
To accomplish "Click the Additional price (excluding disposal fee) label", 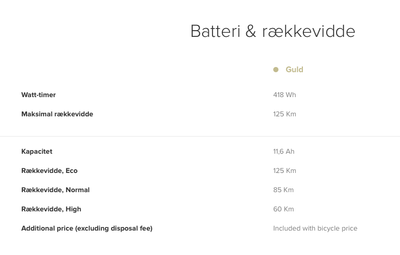I will tap(87, 229).
